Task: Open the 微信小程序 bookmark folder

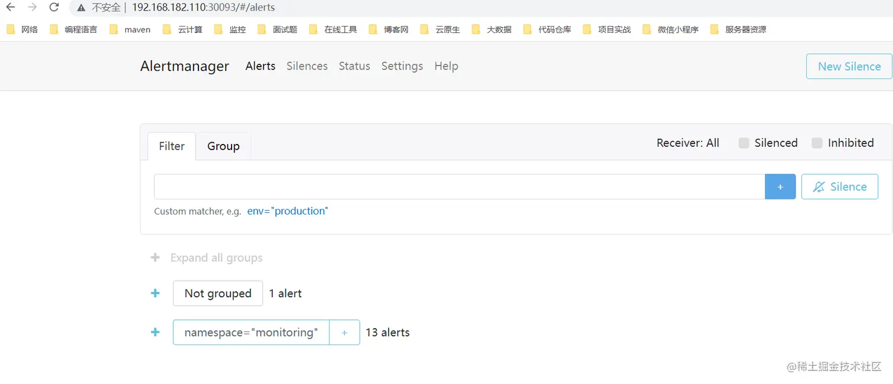Action: (670, 29)
